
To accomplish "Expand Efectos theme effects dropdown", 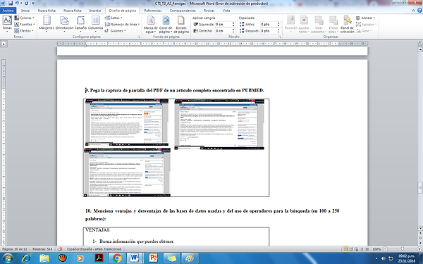I will coord(24,31).
